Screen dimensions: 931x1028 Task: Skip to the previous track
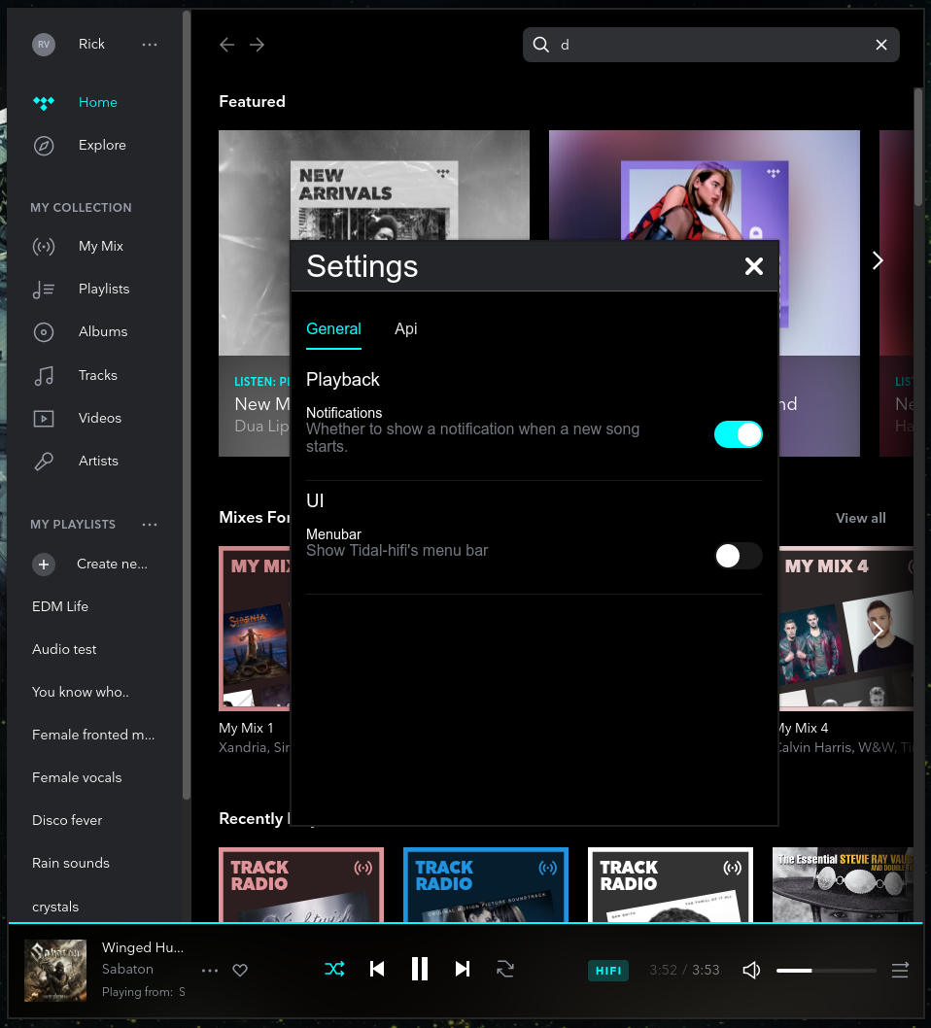point(377,969)
